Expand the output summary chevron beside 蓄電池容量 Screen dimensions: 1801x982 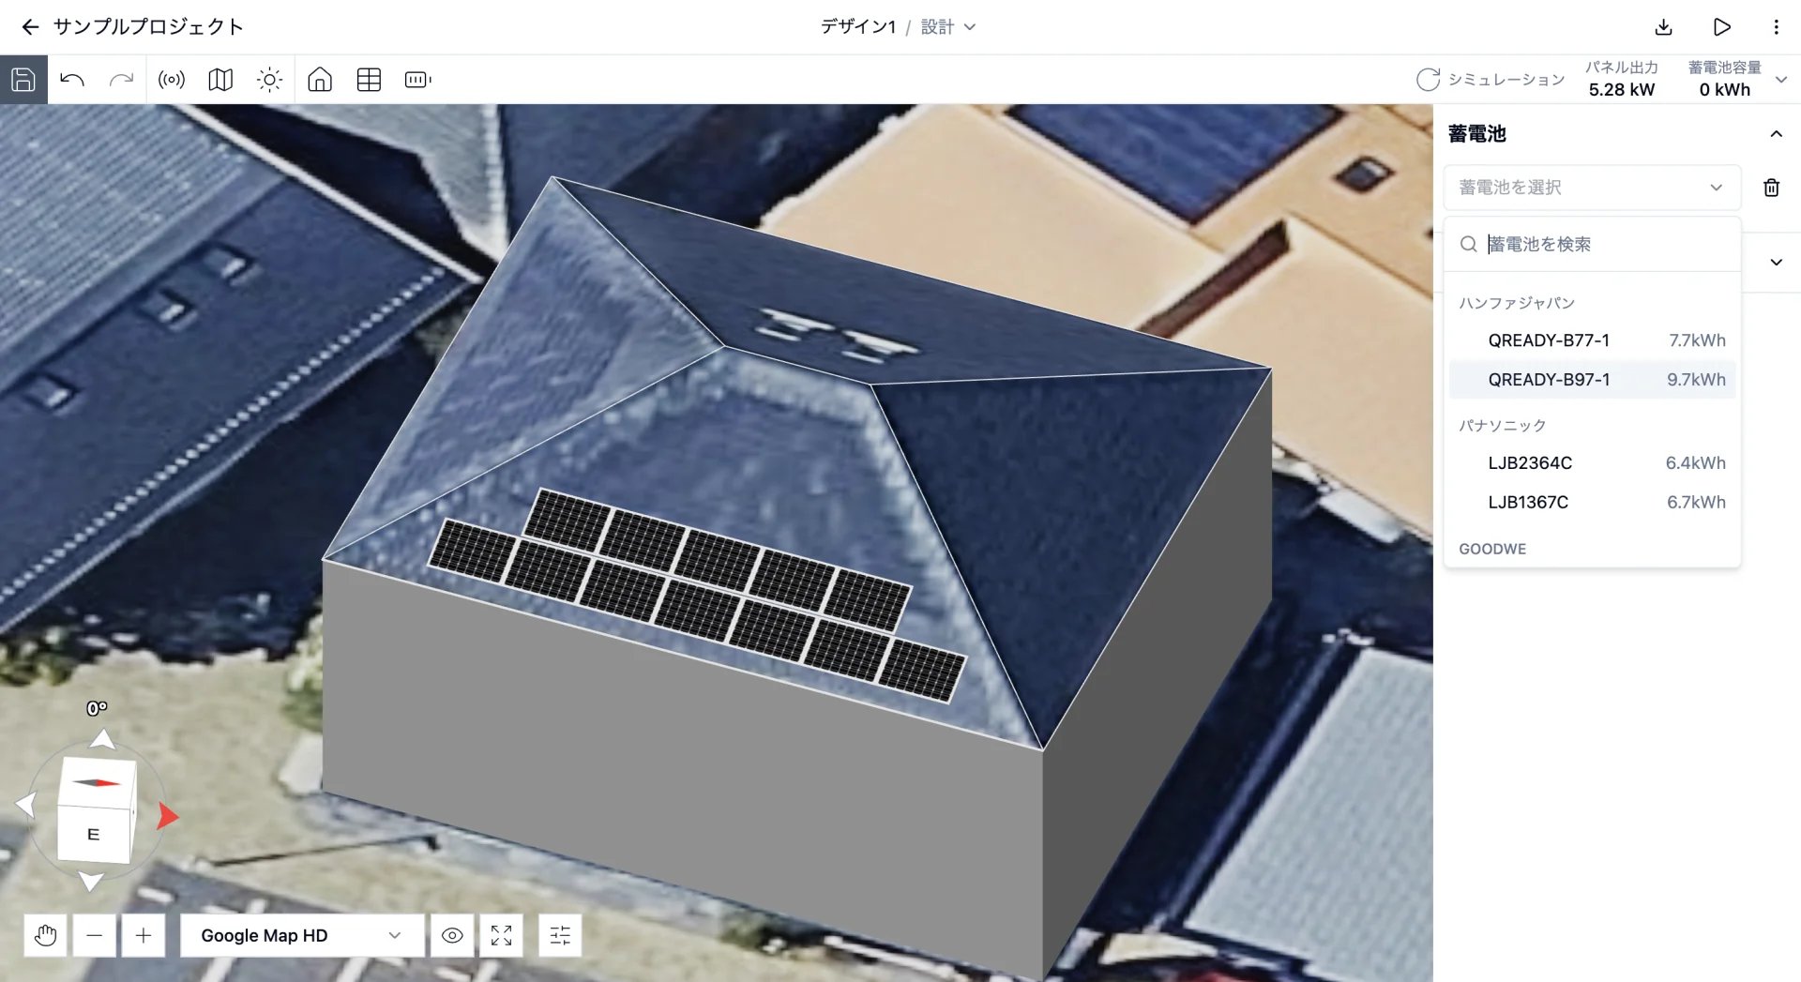tap(1781, 80)
